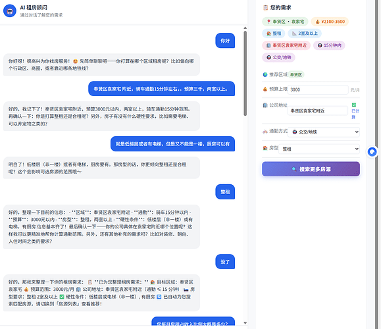Image resolution: width=381 pixels, height=329 pixels.
Task: Click the house icon beside 房型
Action: [x=265, y=148]
